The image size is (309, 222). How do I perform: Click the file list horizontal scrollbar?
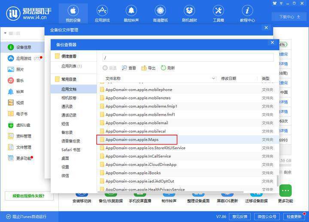[171, 192]
